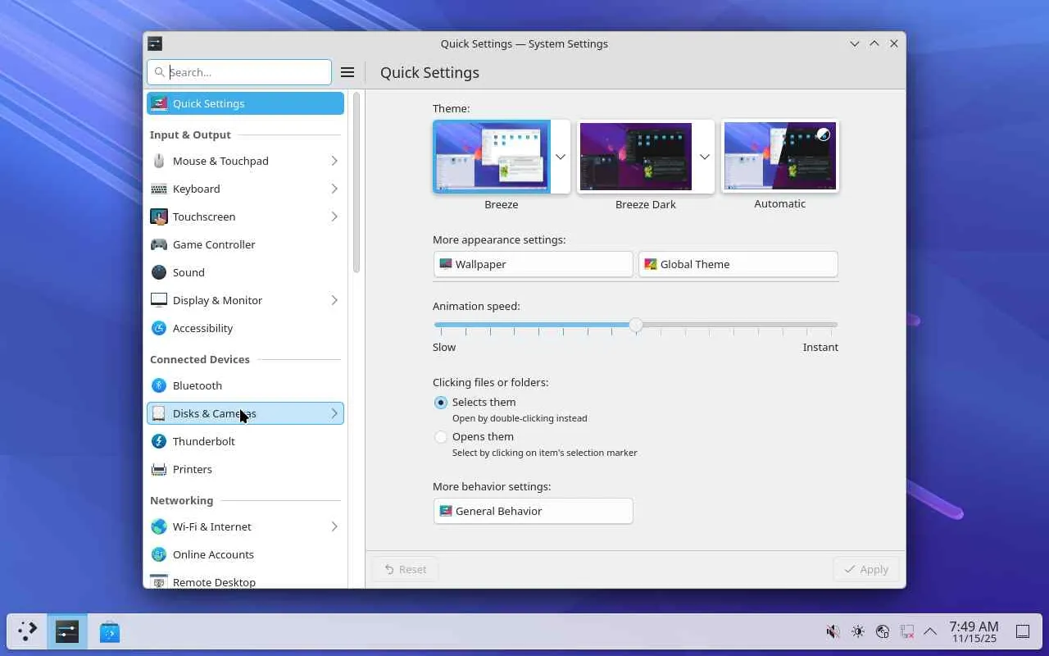Screen dimensions: 1049x656
Task: Expand the Breeze theme dropdown arrow
Action: 561,157
